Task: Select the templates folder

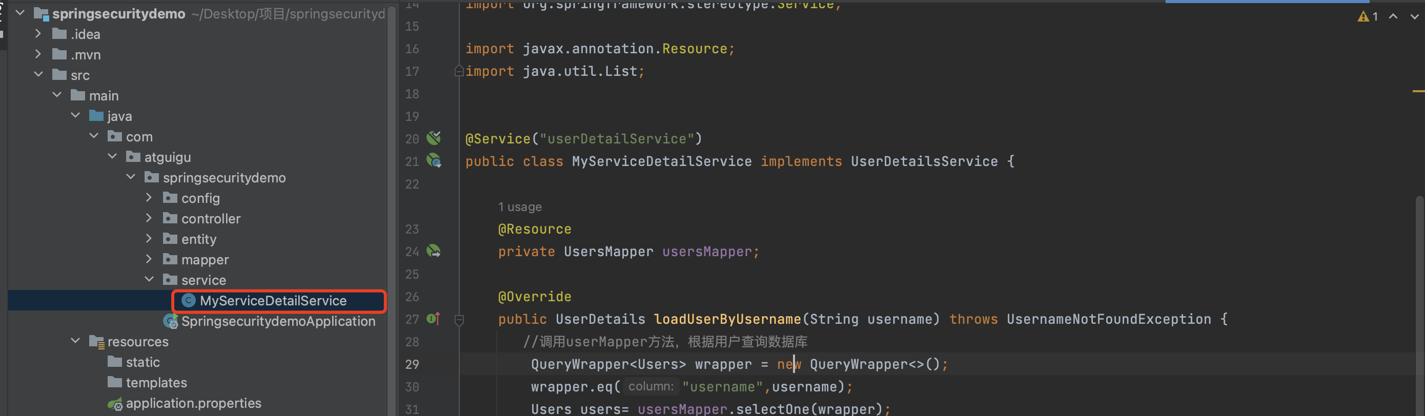Action: click(x=156, y=383)
